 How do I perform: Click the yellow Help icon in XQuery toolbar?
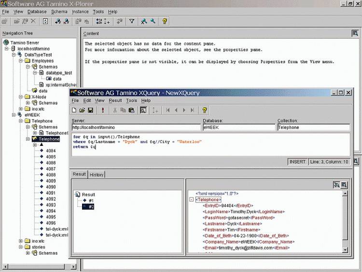204,110
